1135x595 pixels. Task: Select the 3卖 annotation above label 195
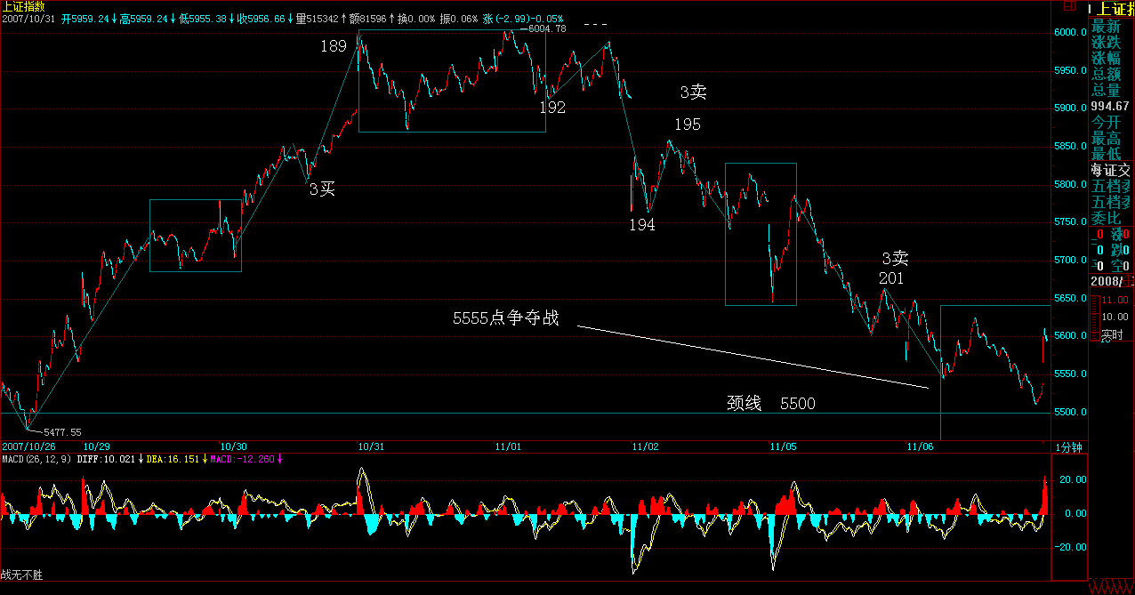(693, 92)
